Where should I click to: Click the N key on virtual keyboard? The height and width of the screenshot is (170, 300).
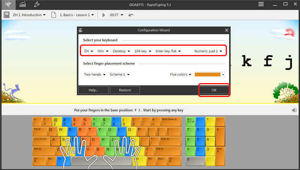(x=110, y=152)
